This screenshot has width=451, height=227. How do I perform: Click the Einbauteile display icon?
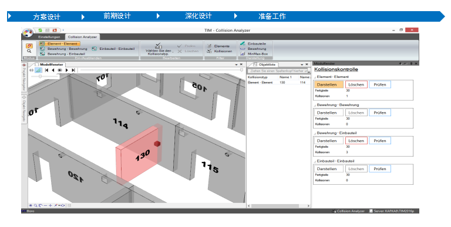click(x=243, y=43)
